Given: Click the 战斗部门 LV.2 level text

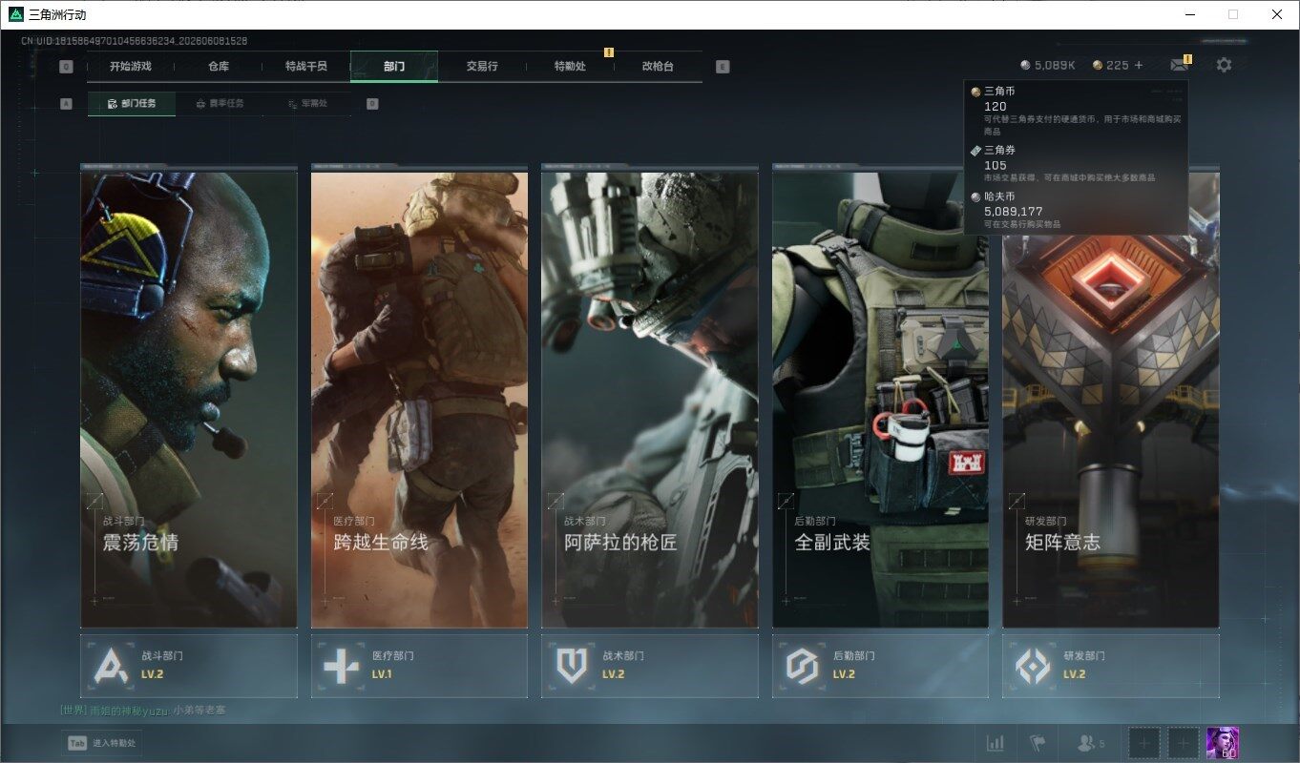Looking at the screenshot, I should tap(152, 674).
